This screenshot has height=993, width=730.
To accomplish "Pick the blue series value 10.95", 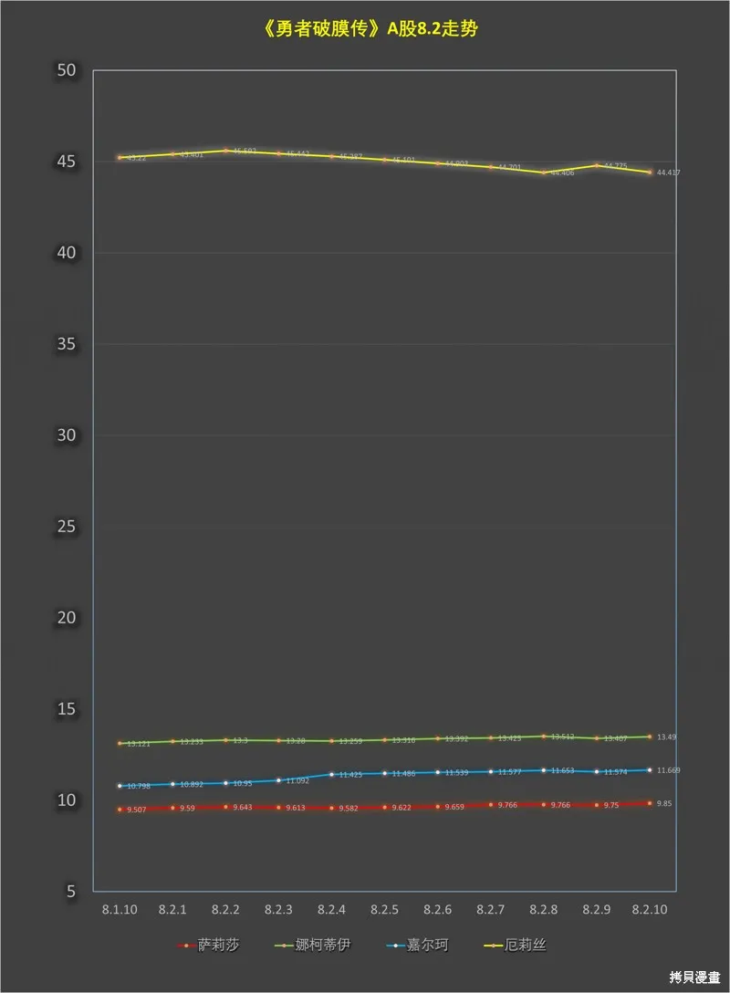I will 243,783.
